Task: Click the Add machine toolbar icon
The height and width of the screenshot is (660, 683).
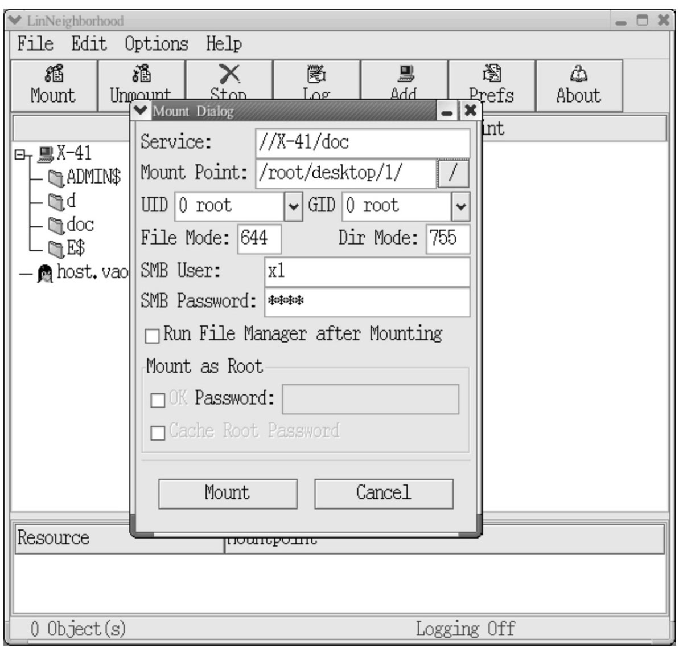Action: (x=405, y=74)
